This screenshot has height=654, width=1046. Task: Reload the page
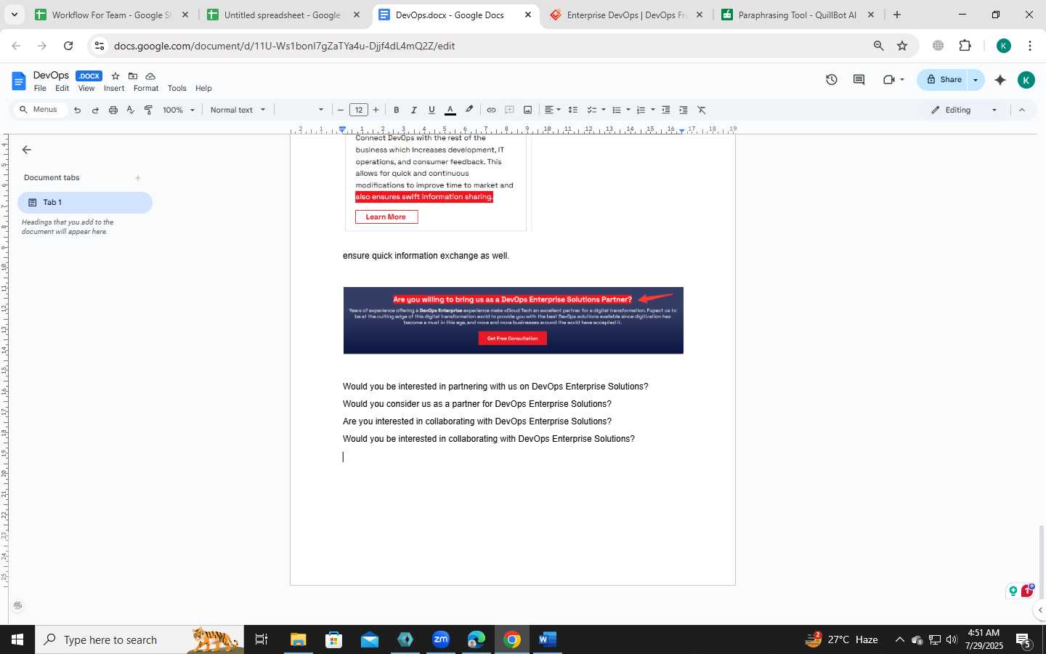(68, 46)
